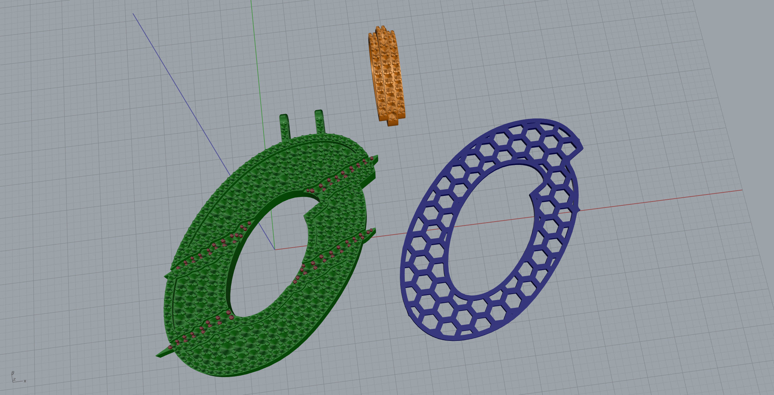The image size is (774, 395).
Task: Select the orange ring band model
Action: (x=387, y=76)
